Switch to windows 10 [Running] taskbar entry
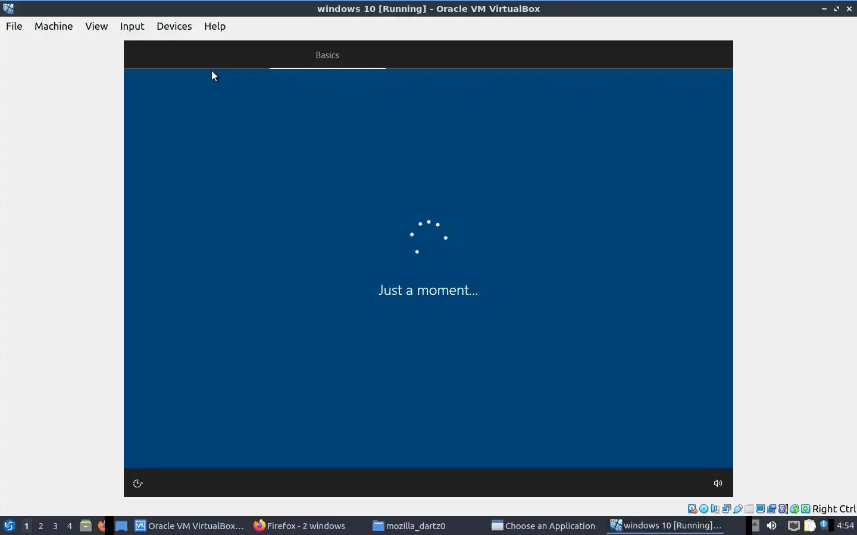857x535 pixels. (x=665, y=525)
